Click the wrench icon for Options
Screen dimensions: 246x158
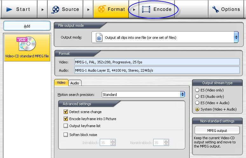(215, 10)
